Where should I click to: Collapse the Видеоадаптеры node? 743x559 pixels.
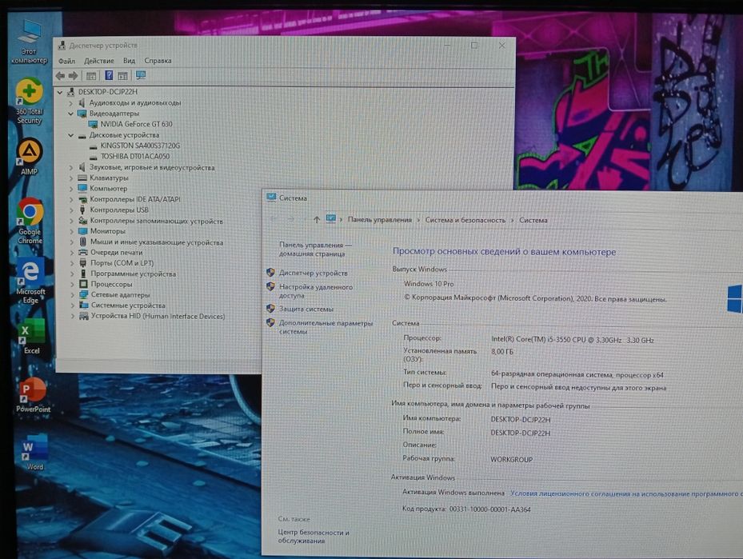tap(71, 114)
